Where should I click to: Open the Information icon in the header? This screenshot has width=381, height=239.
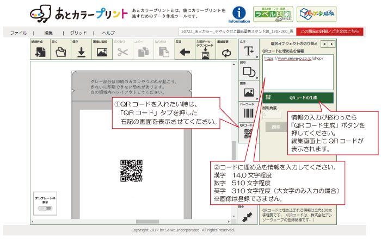[239, 15]
